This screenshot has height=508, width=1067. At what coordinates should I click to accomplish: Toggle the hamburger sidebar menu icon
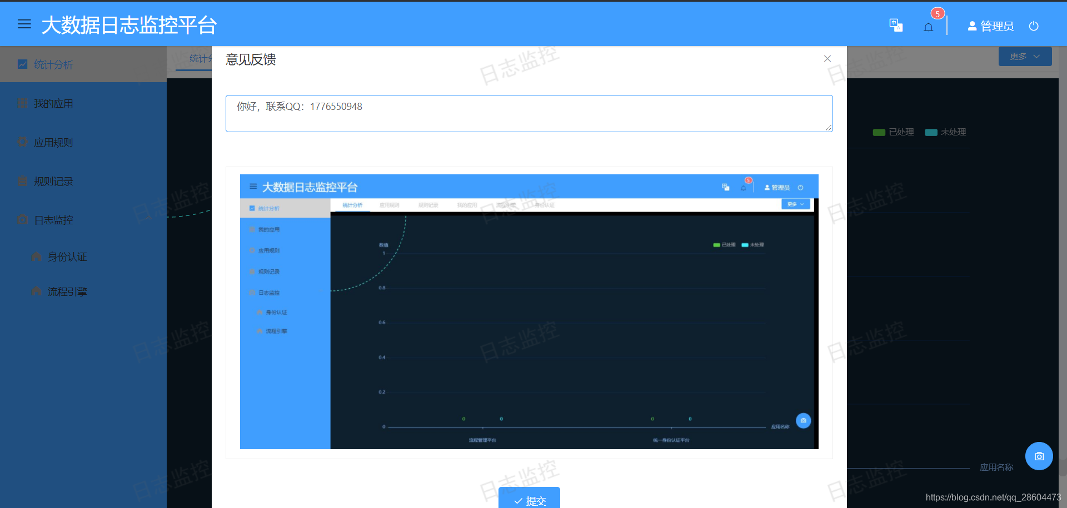point(24,24)
